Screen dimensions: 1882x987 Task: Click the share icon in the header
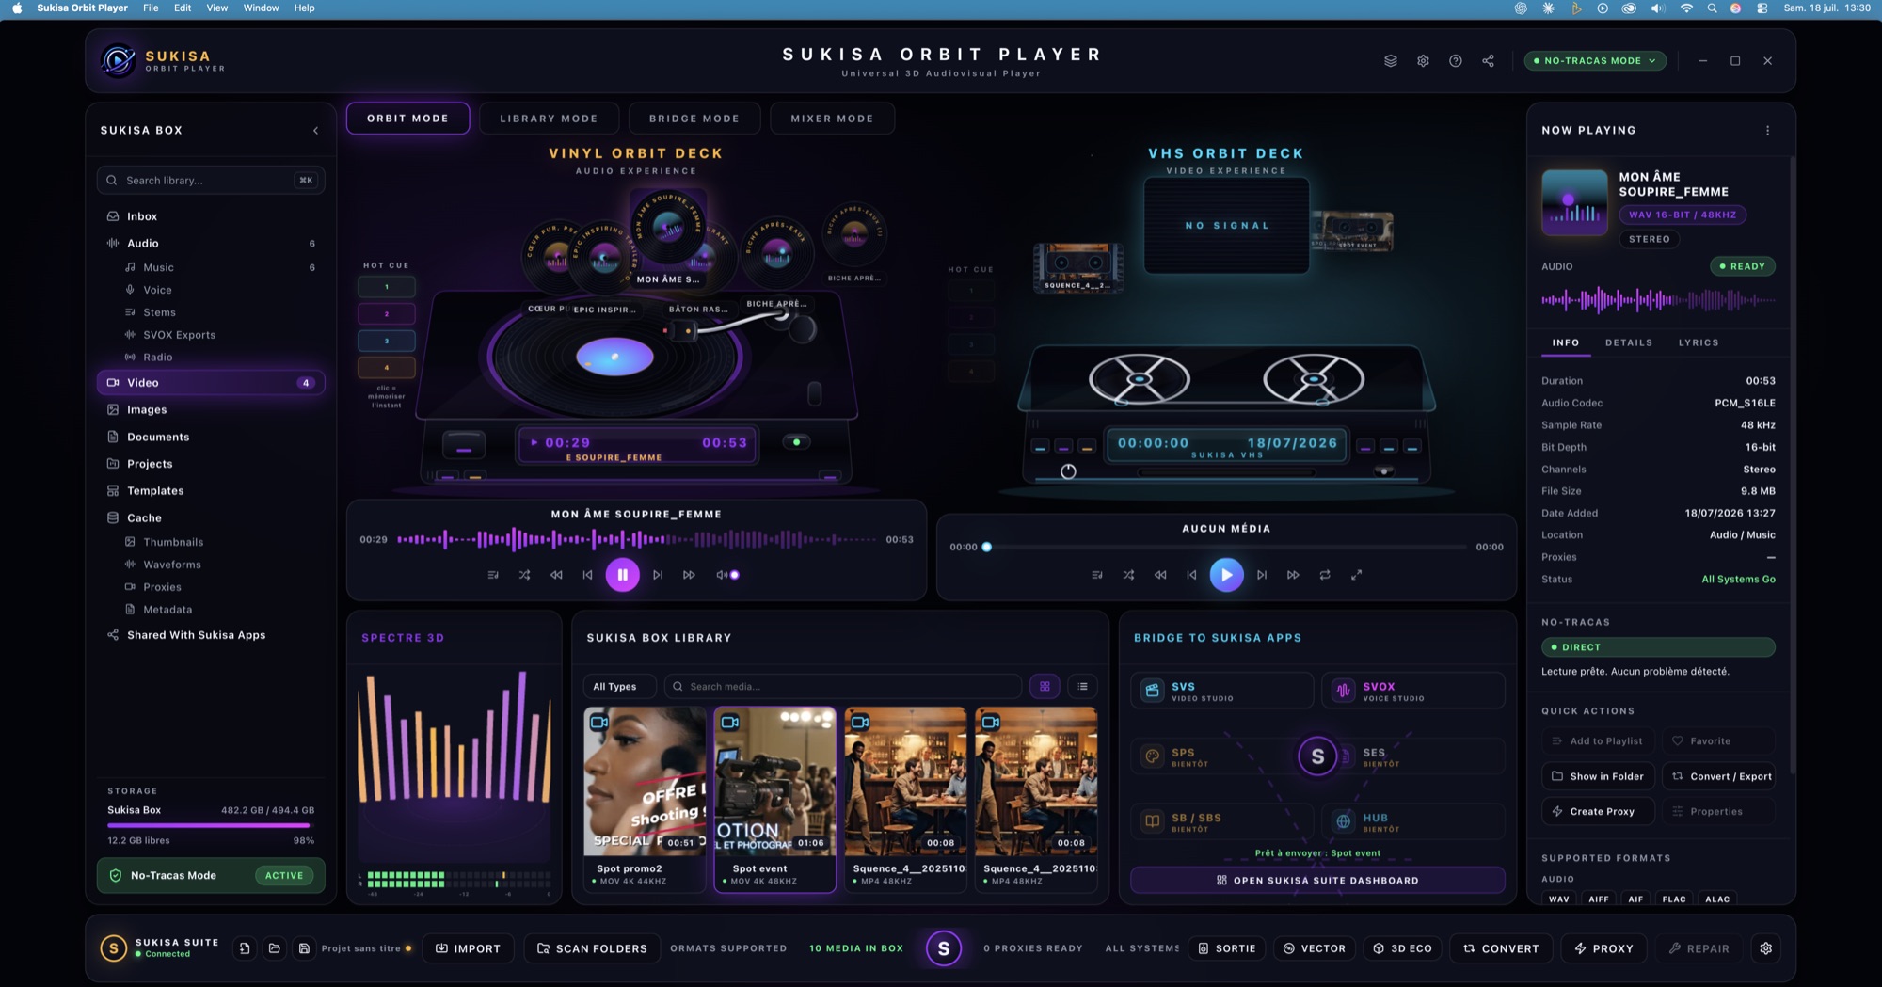coord(1488,61)
